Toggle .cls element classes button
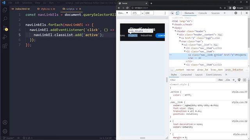The width and height of the screenshot is (250, 140). [x=227, y=80]
